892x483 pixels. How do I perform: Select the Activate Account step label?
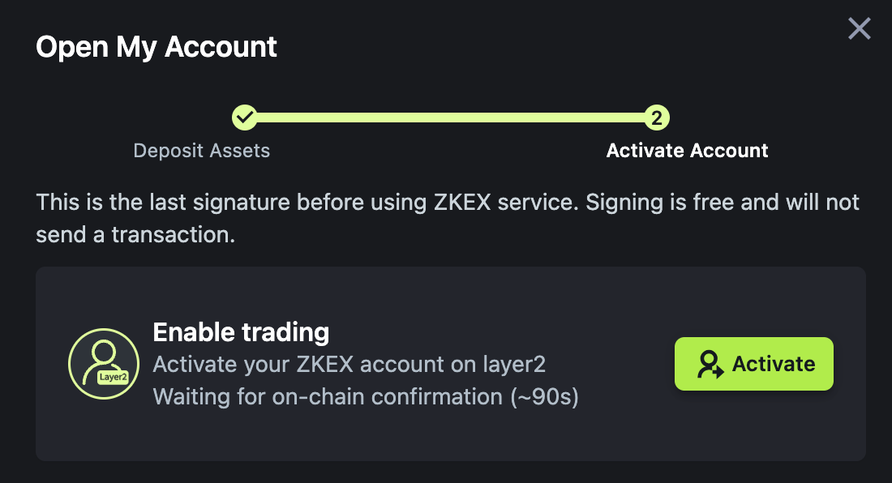pos(687,151)
